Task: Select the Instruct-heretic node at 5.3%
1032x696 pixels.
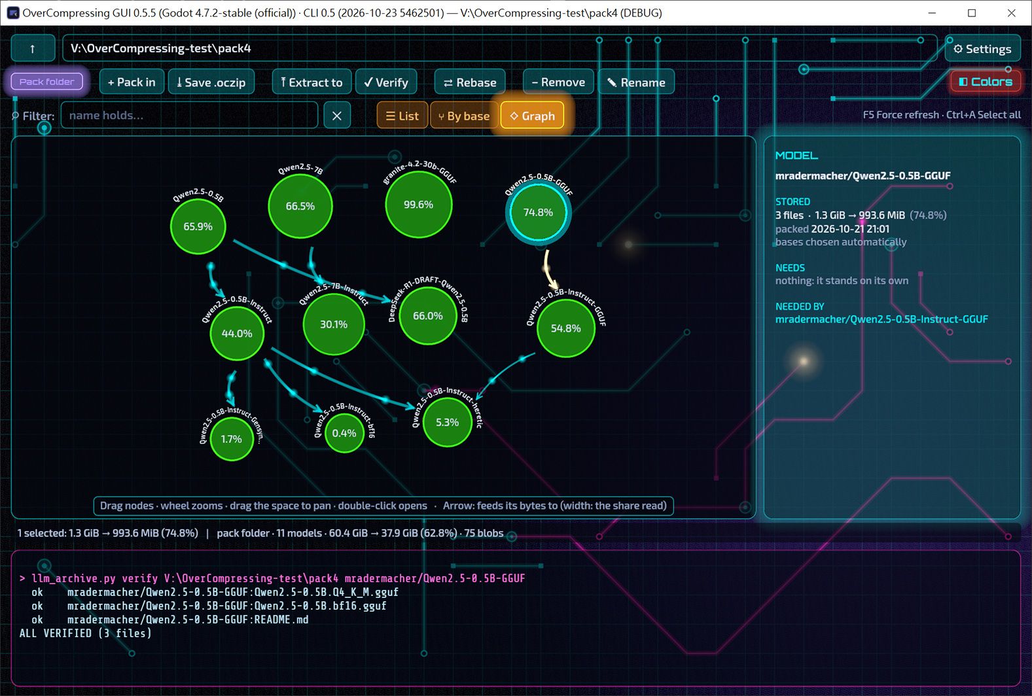Action: 448,423
